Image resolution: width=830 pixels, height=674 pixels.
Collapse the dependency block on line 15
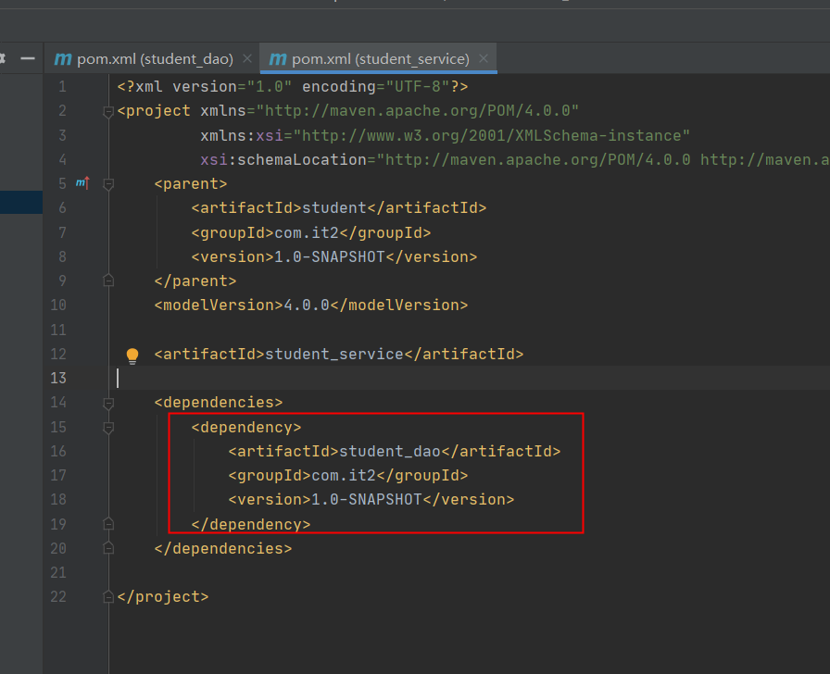(x=108, y=428)
